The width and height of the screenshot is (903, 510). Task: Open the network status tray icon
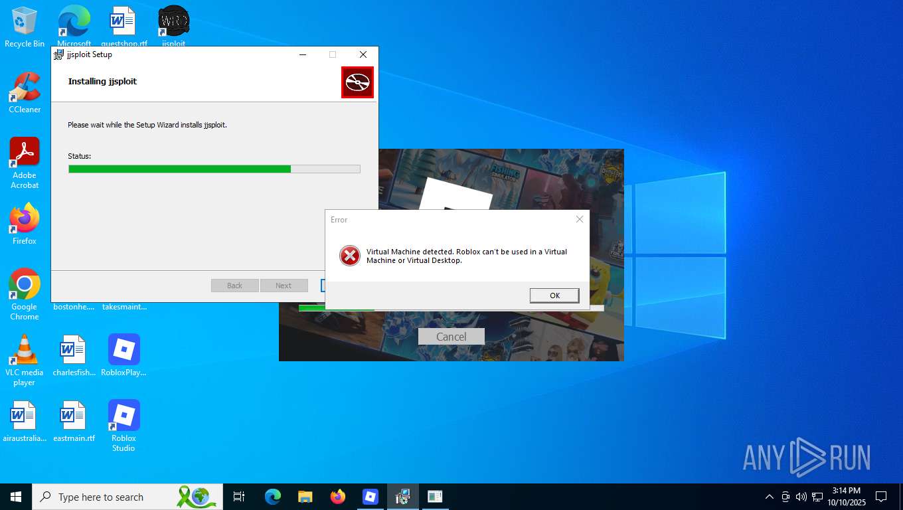(817, 497)
